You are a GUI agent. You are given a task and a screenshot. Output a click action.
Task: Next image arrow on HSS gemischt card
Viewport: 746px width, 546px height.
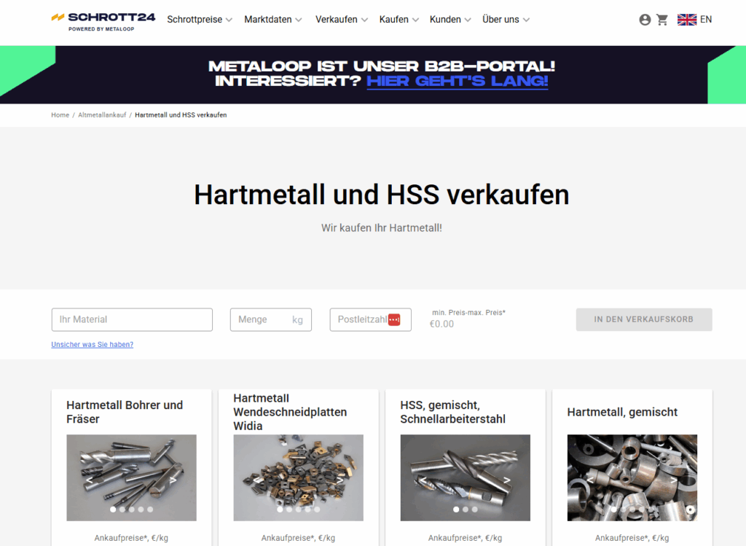click(508, 480)
